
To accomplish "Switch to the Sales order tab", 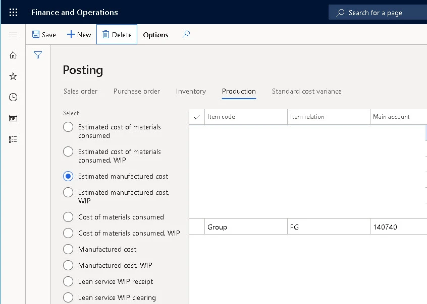I will (x=80, y=91).
